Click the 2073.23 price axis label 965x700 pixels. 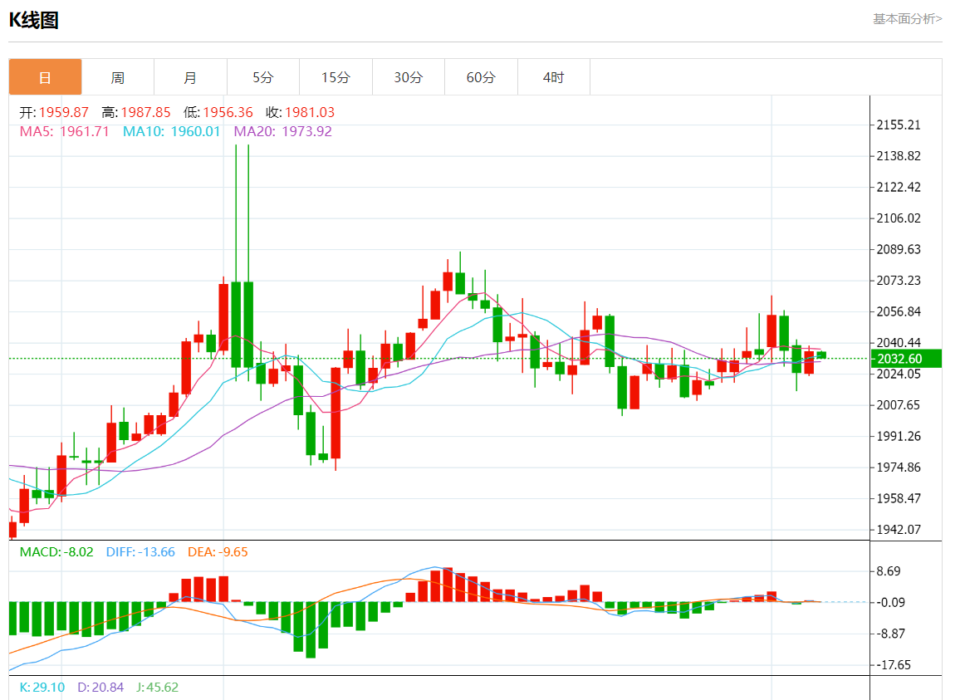[x=899, y=281]
